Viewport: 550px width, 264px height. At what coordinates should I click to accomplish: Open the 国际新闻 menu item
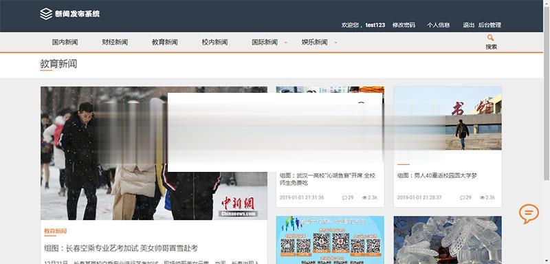pos(265,42)
